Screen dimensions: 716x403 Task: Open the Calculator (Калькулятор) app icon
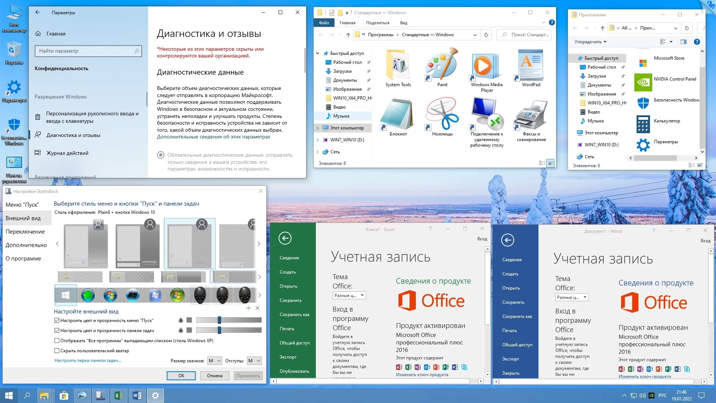pos(643,124)
